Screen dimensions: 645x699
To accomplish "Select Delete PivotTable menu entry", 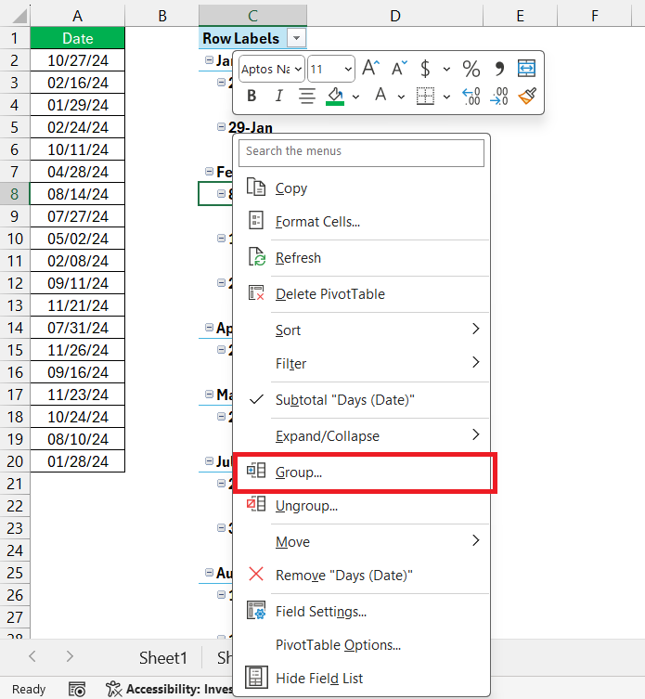I will tap(361, 293).
